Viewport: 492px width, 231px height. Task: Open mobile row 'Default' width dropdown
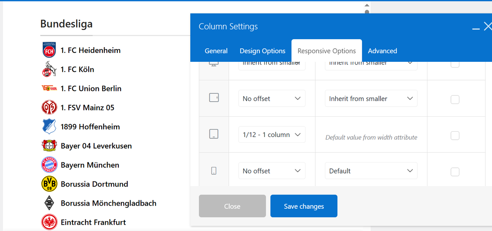click(x=371, y=170)
